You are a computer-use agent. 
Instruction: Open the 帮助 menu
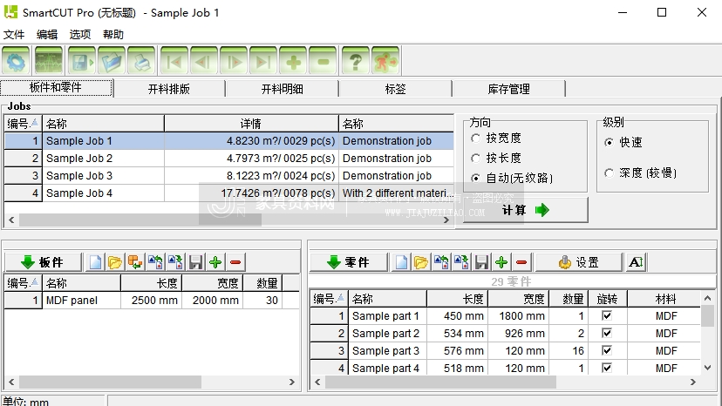point(113,35)
